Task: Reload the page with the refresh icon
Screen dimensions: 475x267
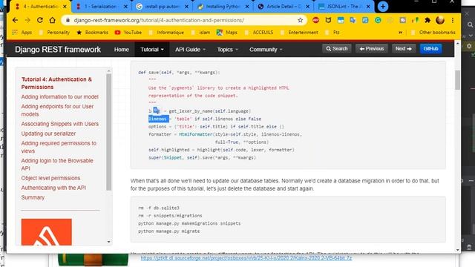Action: click(39, 20)
